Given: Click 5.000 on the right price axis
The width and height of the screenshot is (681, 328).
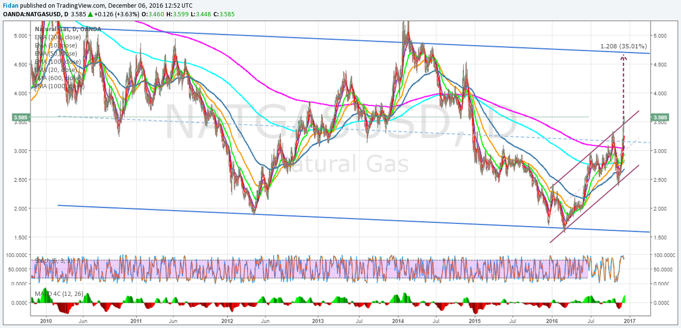Looking at the screenshot, I should 661,35.
